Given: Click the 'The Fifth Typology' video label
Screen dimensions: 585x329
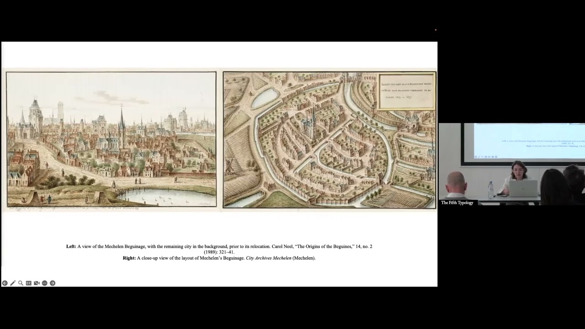Looking at the screenshot, I should click(457, 202).
